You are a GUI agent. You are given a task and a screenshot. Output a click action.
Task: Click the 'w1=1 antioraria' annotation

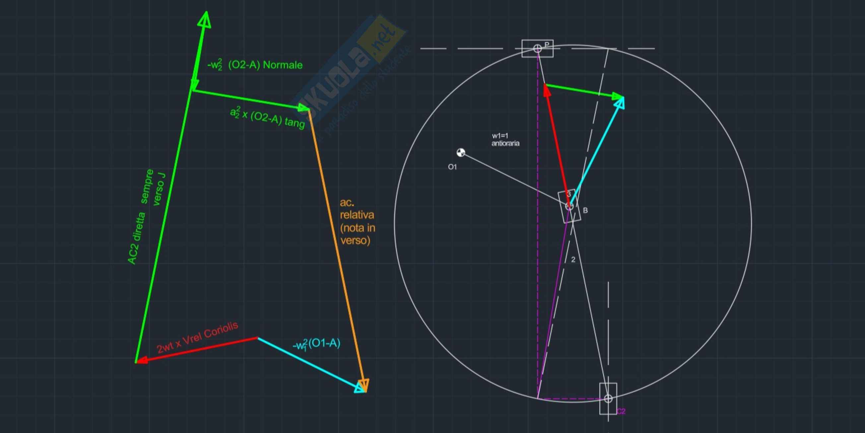(505, 140)
